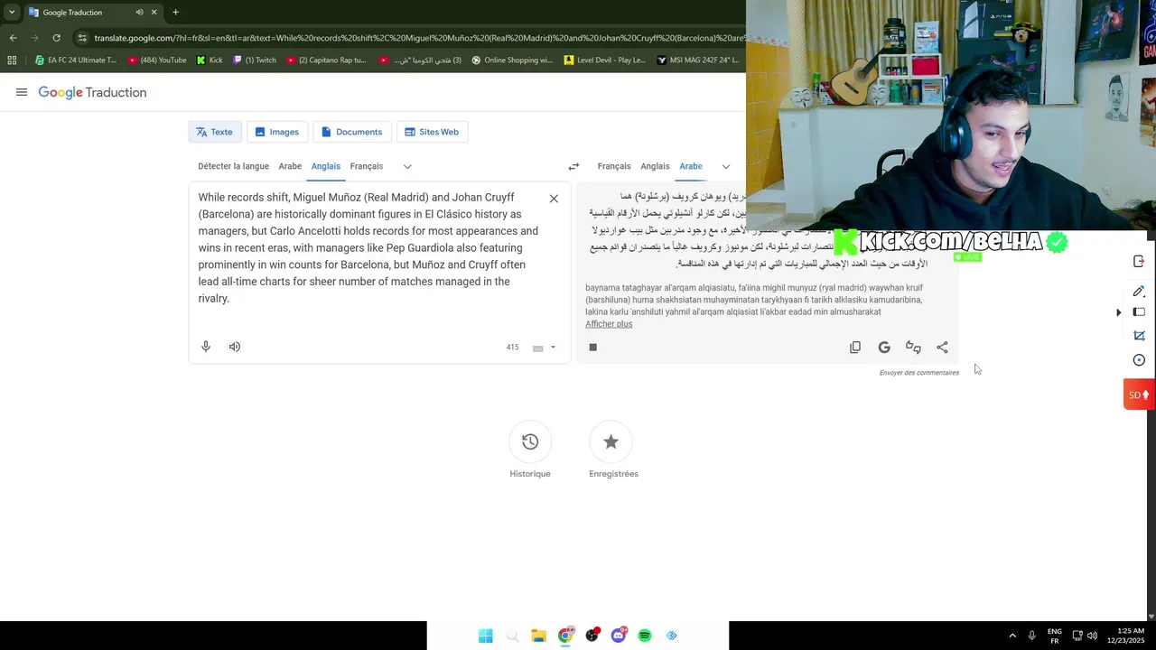The width and height of the screenshot is (1156, 650).
Task: Expand the source language list chevron
Action: [407, 166]
